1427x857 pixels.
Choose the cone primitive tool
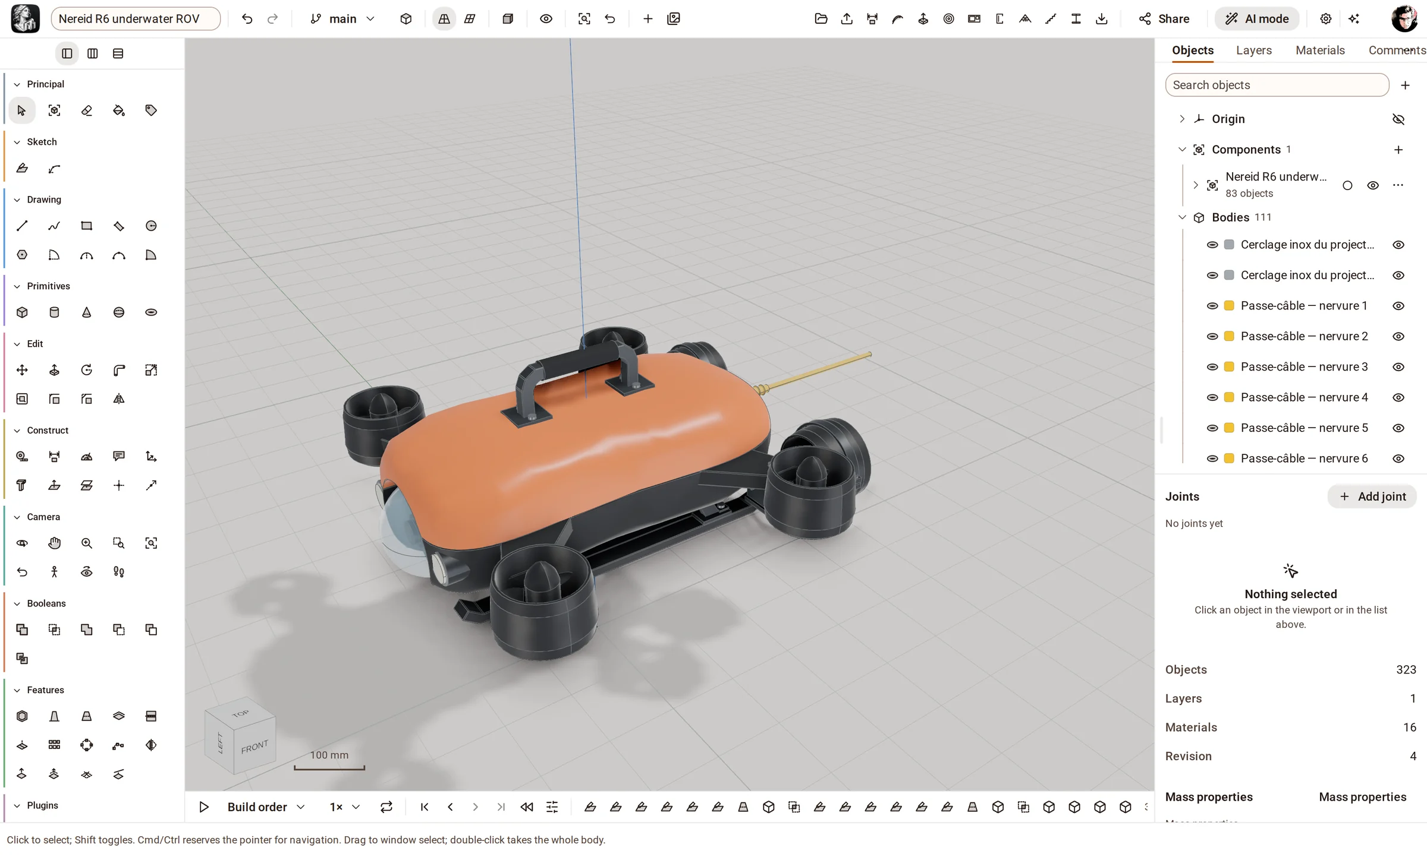87,312
